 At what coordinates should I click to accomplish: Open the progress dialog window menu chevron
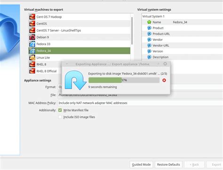67,64
